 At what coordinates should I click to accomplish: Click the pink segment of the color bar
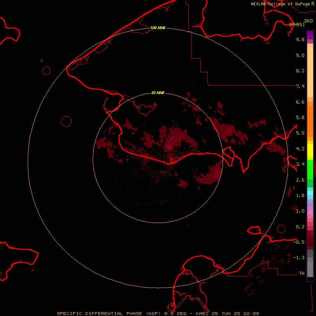click(310, 213)
